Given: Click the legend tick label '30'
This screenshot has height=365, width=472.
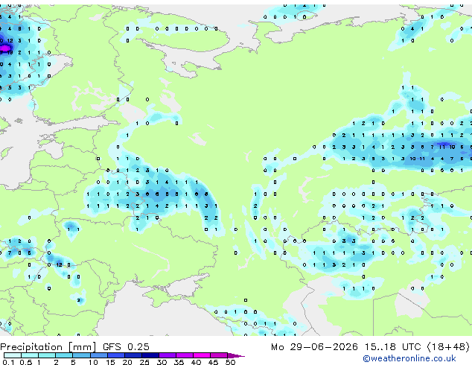Looking at the screenshot, I should tap(162, 362).
